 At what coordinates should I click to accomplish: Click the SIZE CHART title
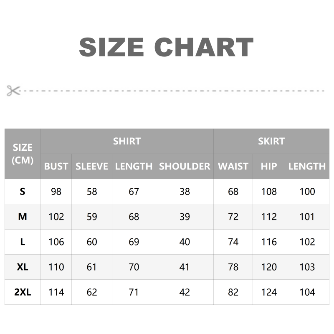point(166,47)
